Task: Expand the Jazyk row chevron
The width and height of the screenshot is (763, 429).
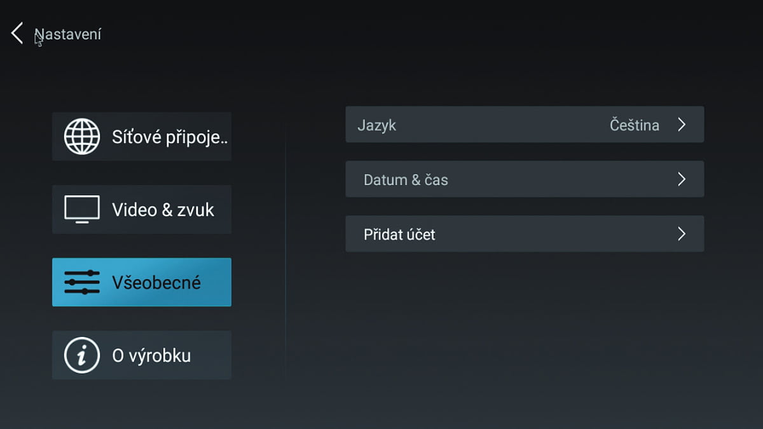Action: [682, 125]
